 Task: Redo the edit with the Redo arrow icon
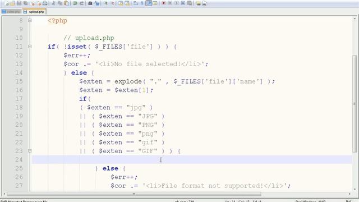coord(81,3)
